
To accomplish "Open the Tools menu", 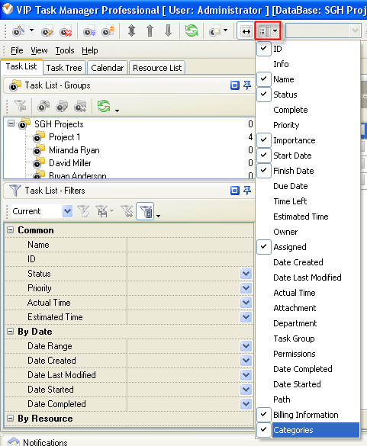I will [x=65, y=50].
